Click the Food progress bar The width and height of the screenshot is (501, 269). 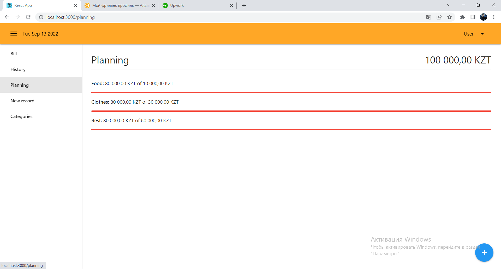(291, 92)
